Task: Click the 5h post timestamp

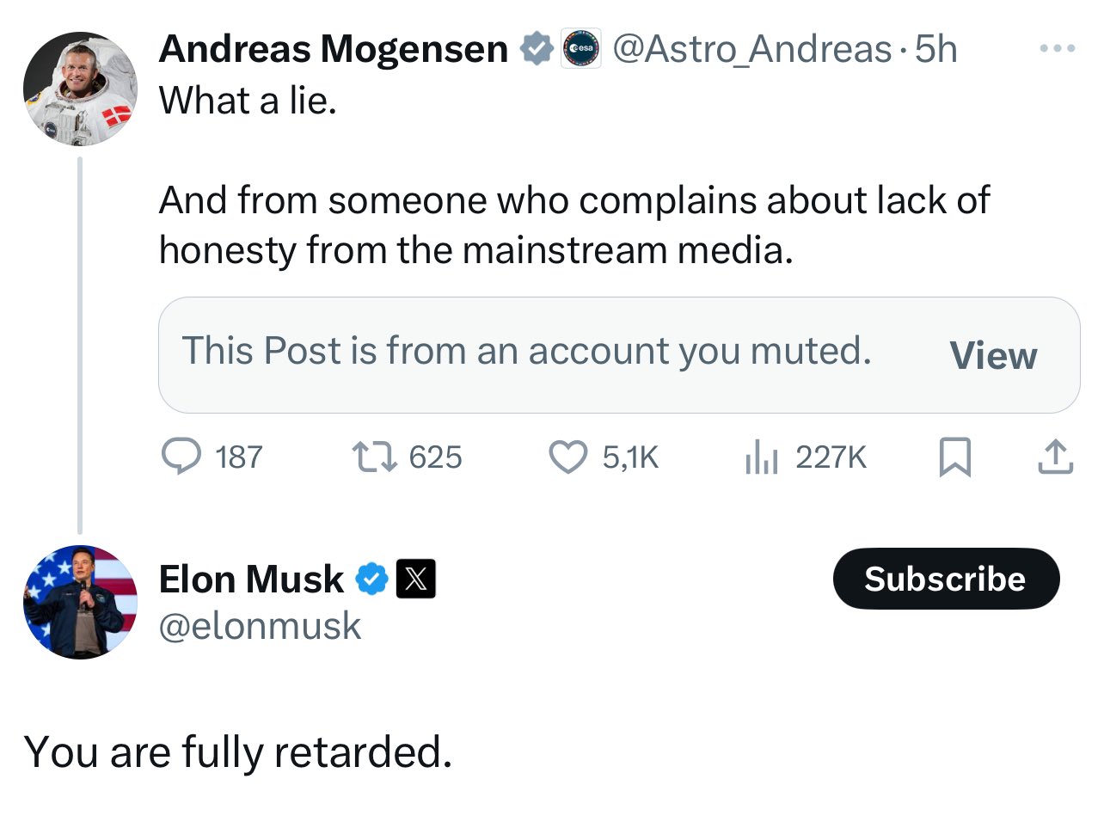Action: (x=936, y=50)
